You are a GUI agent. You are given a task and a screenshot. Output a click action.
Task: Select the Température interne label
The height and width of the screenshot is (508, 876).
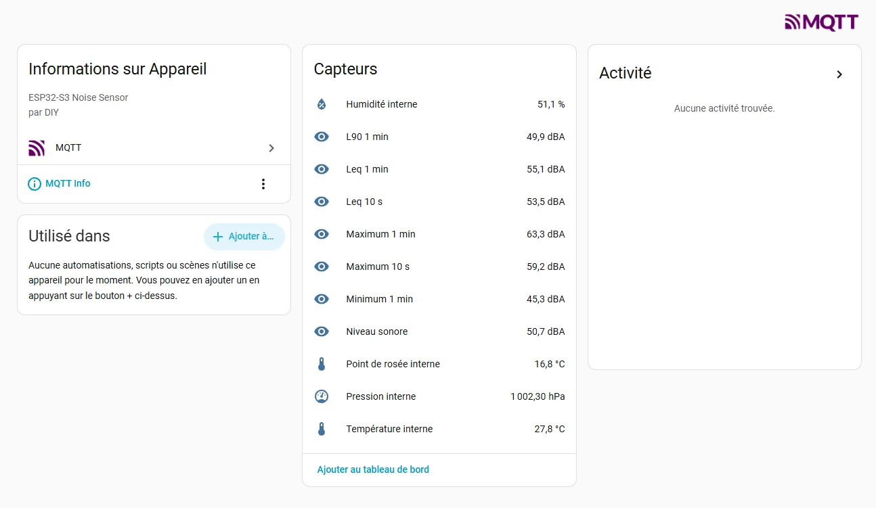click(x=389, y=429)
